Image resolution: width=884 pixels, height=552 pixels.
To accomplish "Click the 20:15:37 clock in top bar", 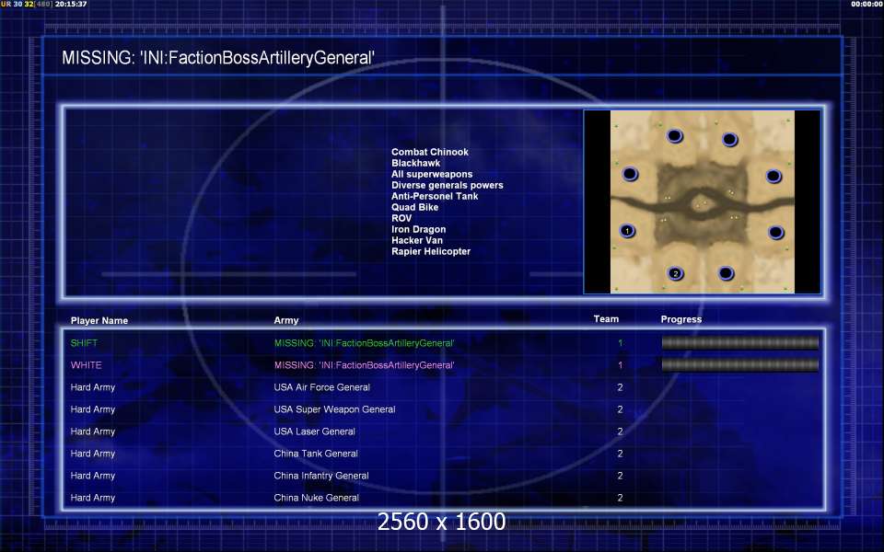I will [71, 5].
